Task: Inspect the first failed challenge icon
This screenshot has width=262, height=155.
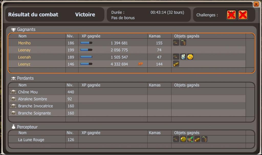Action: click(231, 15)
